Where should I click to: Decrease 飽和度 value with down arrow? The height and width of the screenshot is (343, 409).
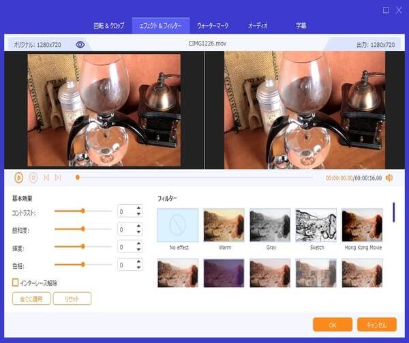[139, 233]
